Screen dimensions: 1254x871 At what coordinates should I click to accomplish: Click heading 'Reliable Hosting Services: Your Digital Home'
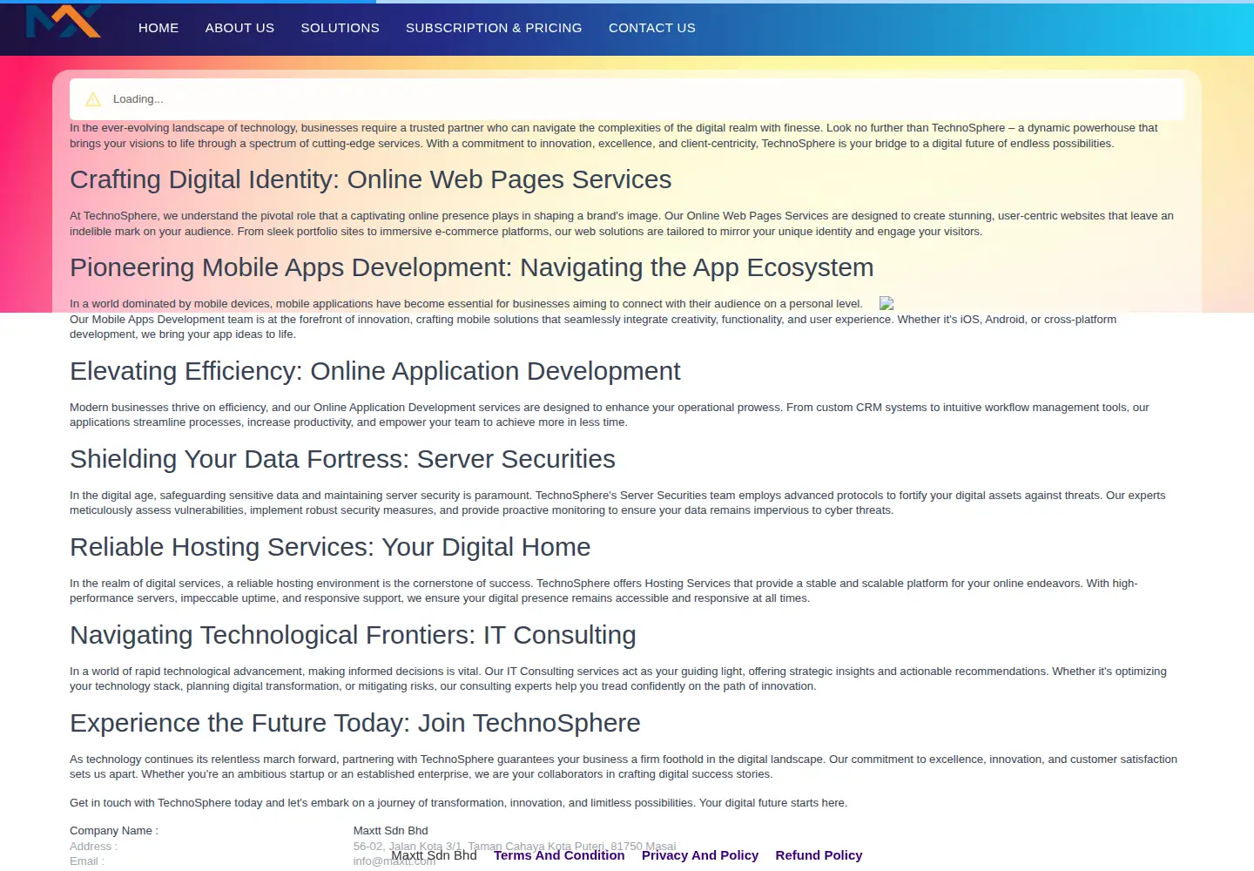pos(330,547)
